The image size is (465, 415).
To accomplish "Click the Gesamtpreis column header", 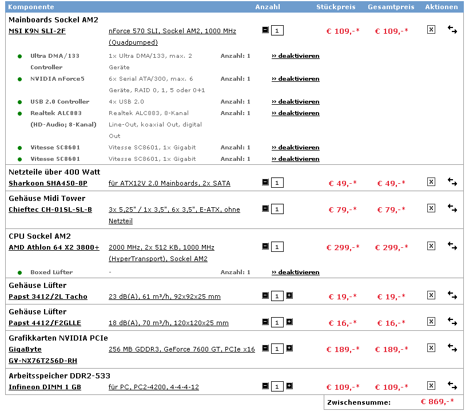I will [x=391, y=7].
